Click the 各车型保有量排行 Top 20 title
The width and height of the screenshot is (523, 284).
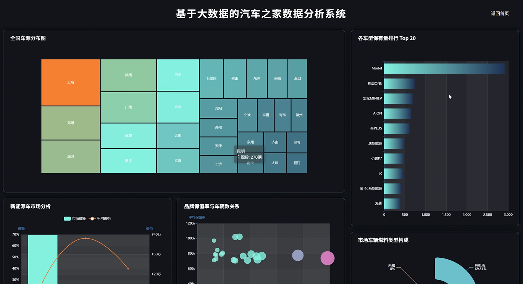(387, 38)
